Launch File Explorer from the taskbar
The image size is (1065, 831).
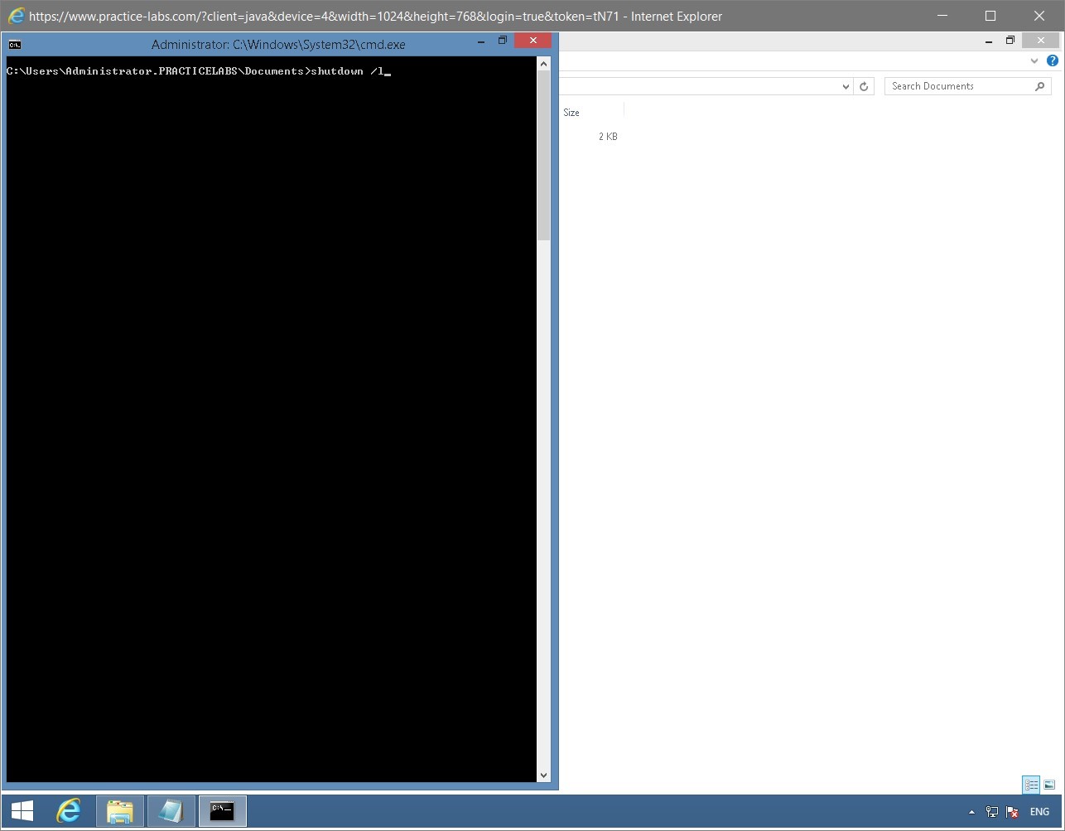coord(119,811)
